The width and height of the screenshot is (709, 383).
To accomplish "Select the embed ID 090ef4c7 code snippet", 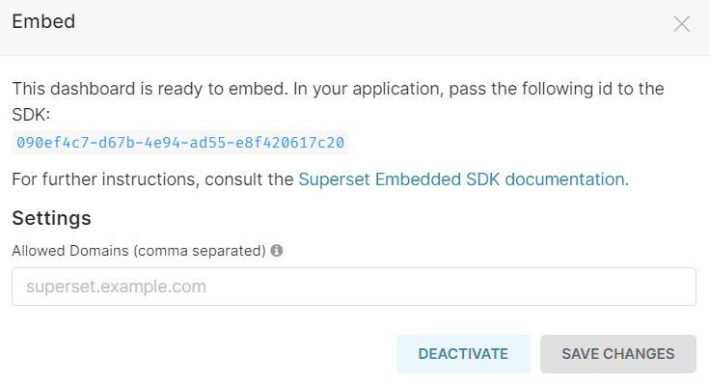I will pyautogui.click(x=180, y=143).
